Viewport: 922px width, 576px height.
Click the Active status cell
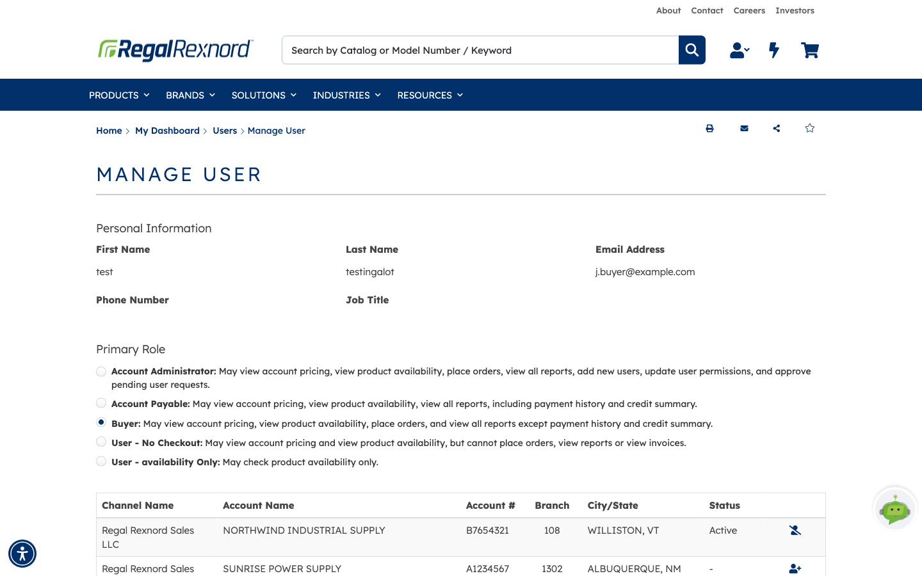tap(723, 531)
